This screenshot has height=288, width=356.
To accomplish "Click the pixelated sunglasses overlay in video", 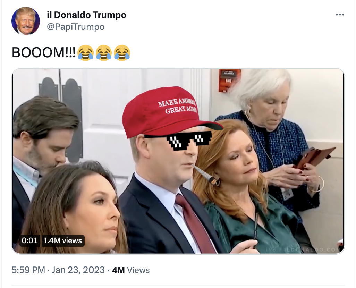I will [x=178, y=140].
